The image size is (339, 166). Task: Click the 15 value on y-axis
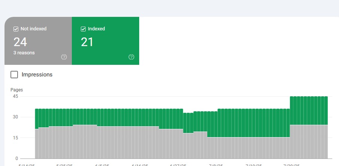[x=15, y=138]
